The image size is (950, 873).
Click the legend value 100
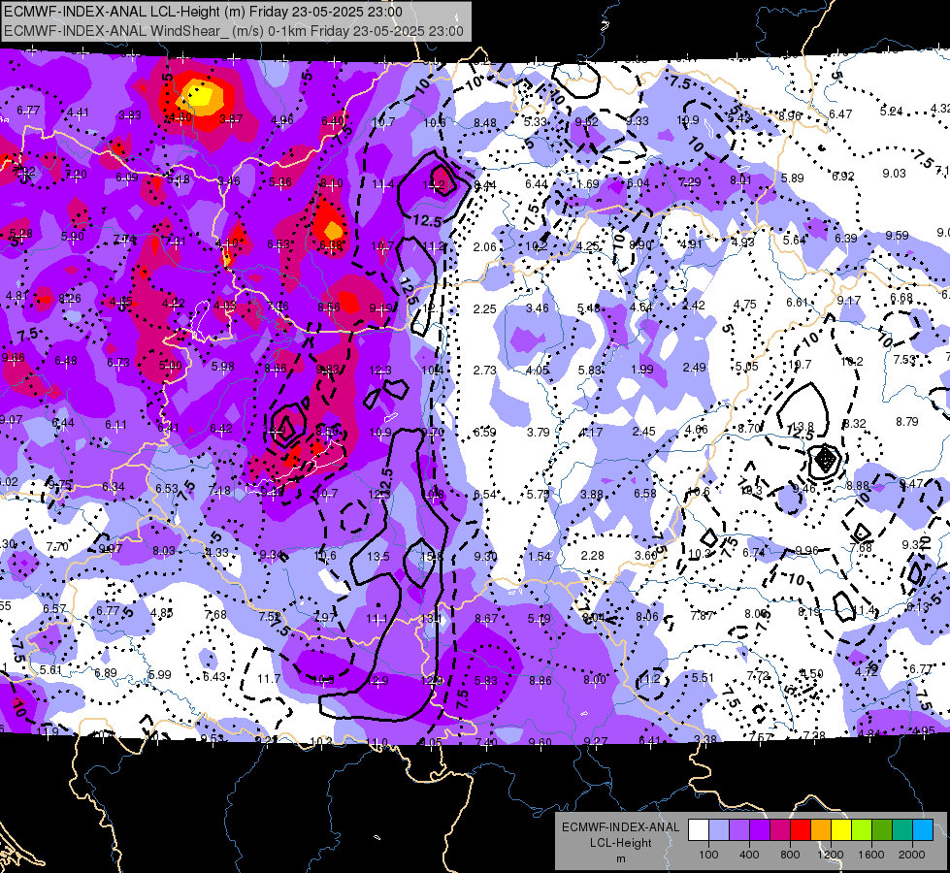pos(708,855)
